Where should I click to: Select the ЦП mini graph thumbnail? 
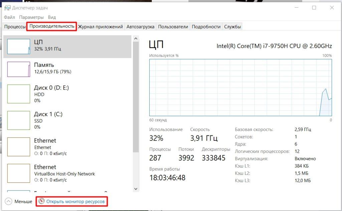pos(19,46)
